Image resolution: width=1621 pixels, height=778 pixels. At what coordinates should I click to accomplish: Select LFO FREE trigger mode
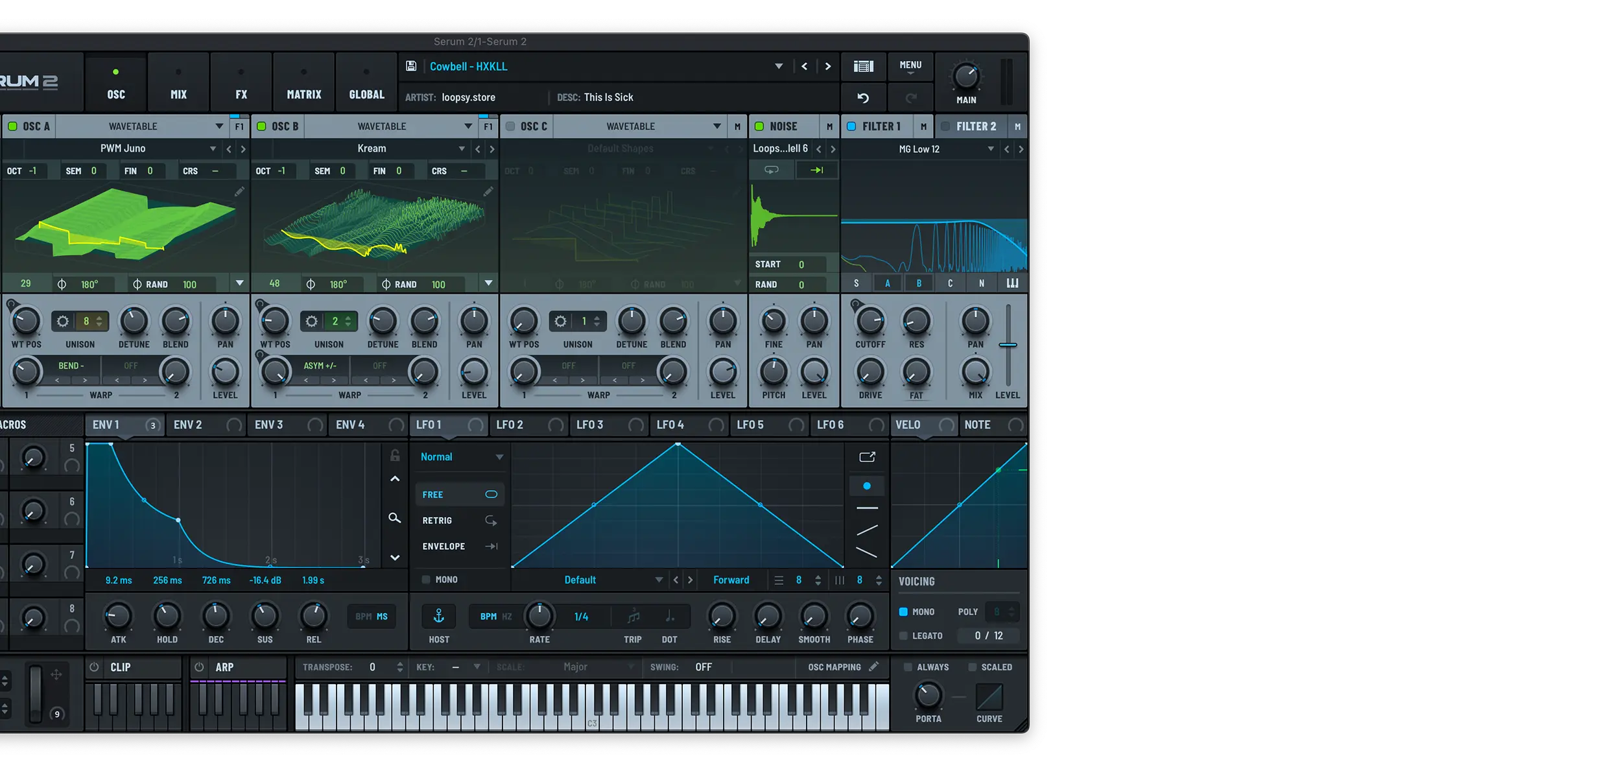[460, 495]
